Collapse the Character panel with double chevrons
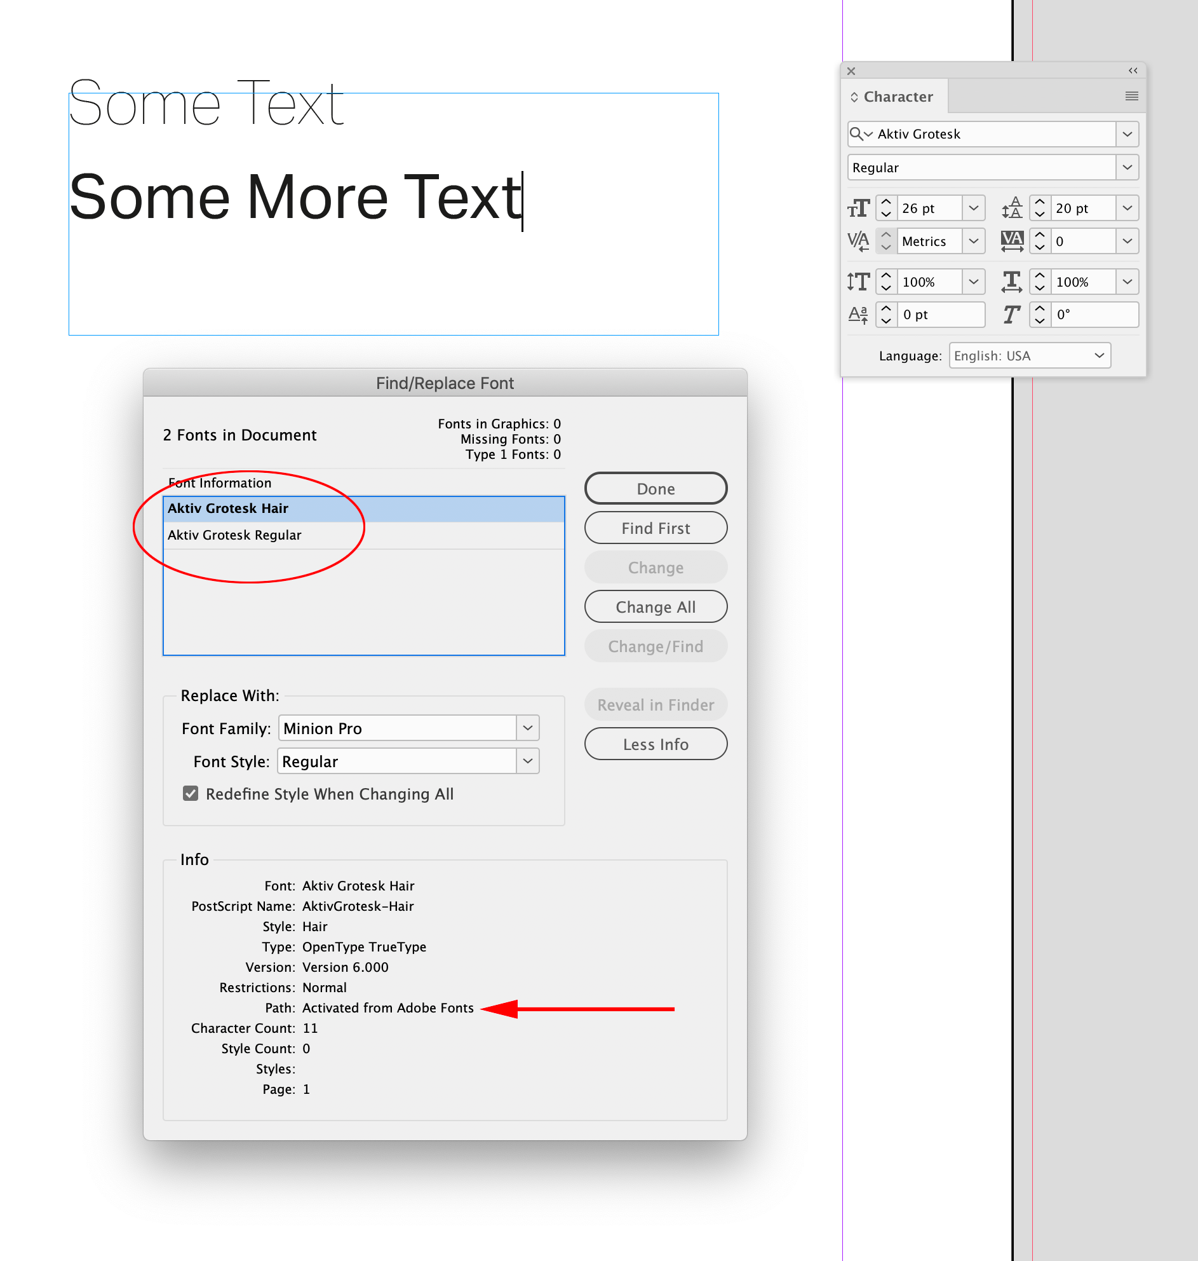The image size is (1198, 1261). [1133, 71]
